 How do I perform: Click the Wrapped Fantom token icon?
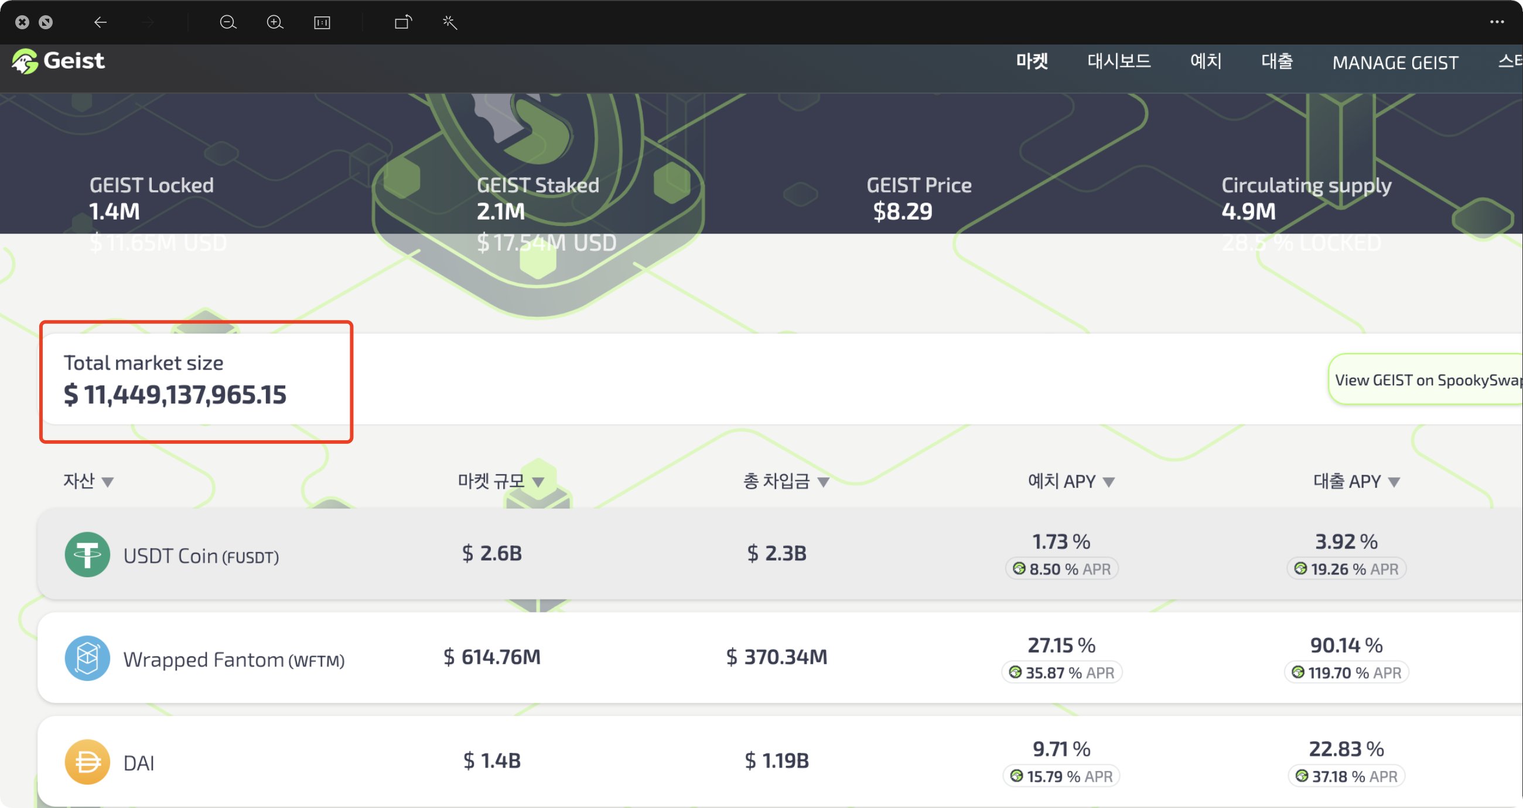pyautogui.click(x=87, y=658)
